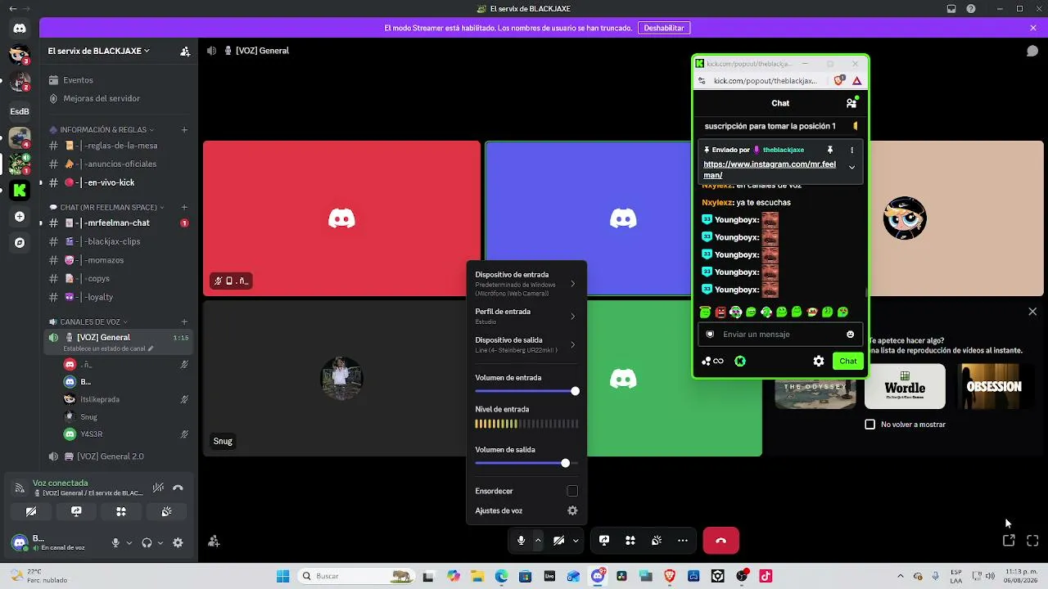Open input device options in the user panel

pyautogui.click(x=129, y=542)
